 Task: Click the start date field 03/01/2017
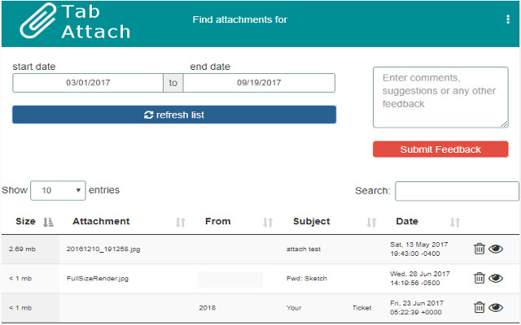coord(88,83)
